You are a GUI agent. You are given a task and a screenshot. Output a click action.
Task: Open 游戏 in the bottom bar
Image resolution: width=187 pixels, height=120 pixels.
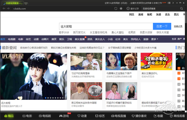pos(64,116)
